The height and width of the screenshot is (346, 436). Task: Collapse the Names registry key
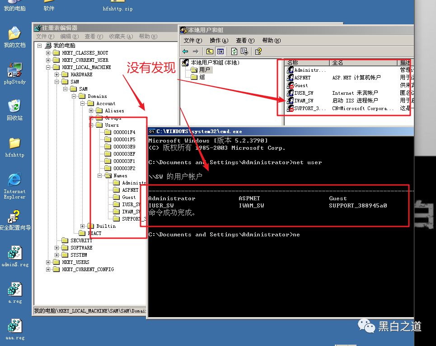click(100, 175)
